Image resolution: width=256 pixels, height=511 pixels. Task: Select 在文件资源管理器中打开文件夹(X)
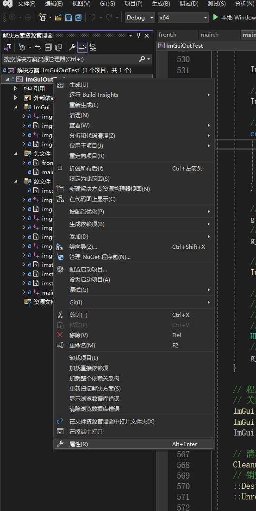[134, 422]
